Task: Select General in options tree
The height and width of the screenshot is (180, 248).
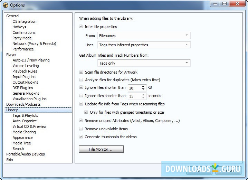Action: coord(13,16)
